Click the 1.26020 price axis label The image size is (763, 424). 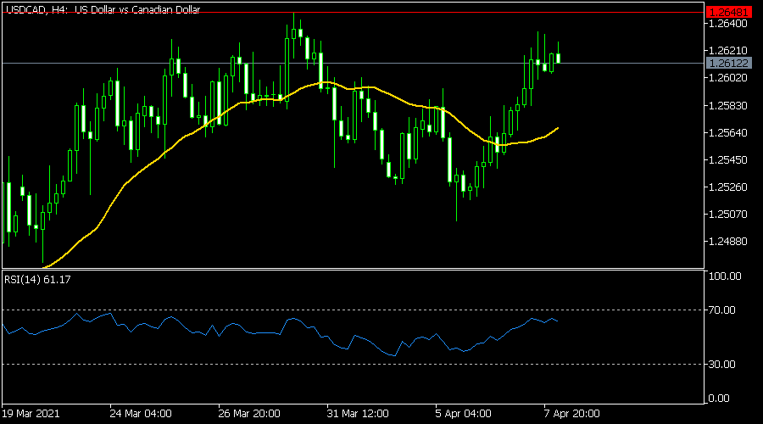tap(728, 78)
